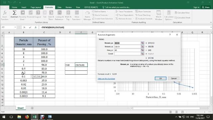Switch to the Page Layout tab
Image resolution: width=213 pixels, height=120 pixels.
(36, 7)
